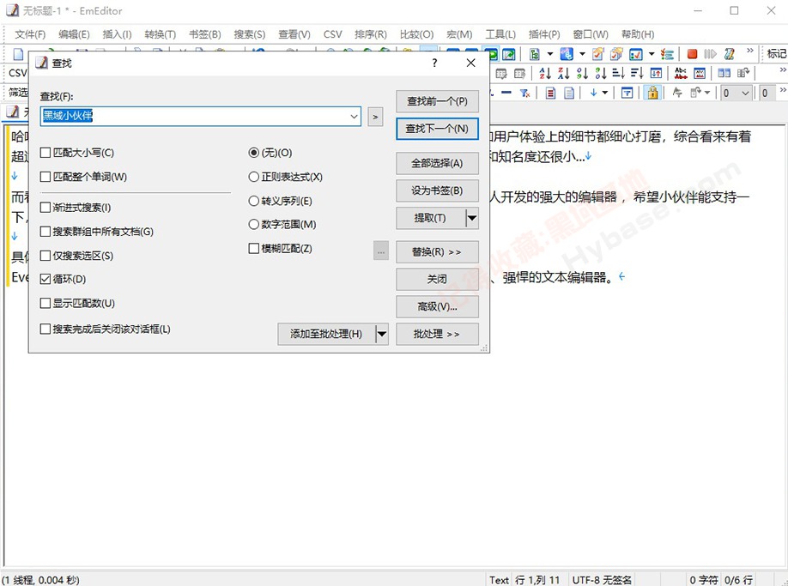Click the edit macro pen icon

click(730, 54)
